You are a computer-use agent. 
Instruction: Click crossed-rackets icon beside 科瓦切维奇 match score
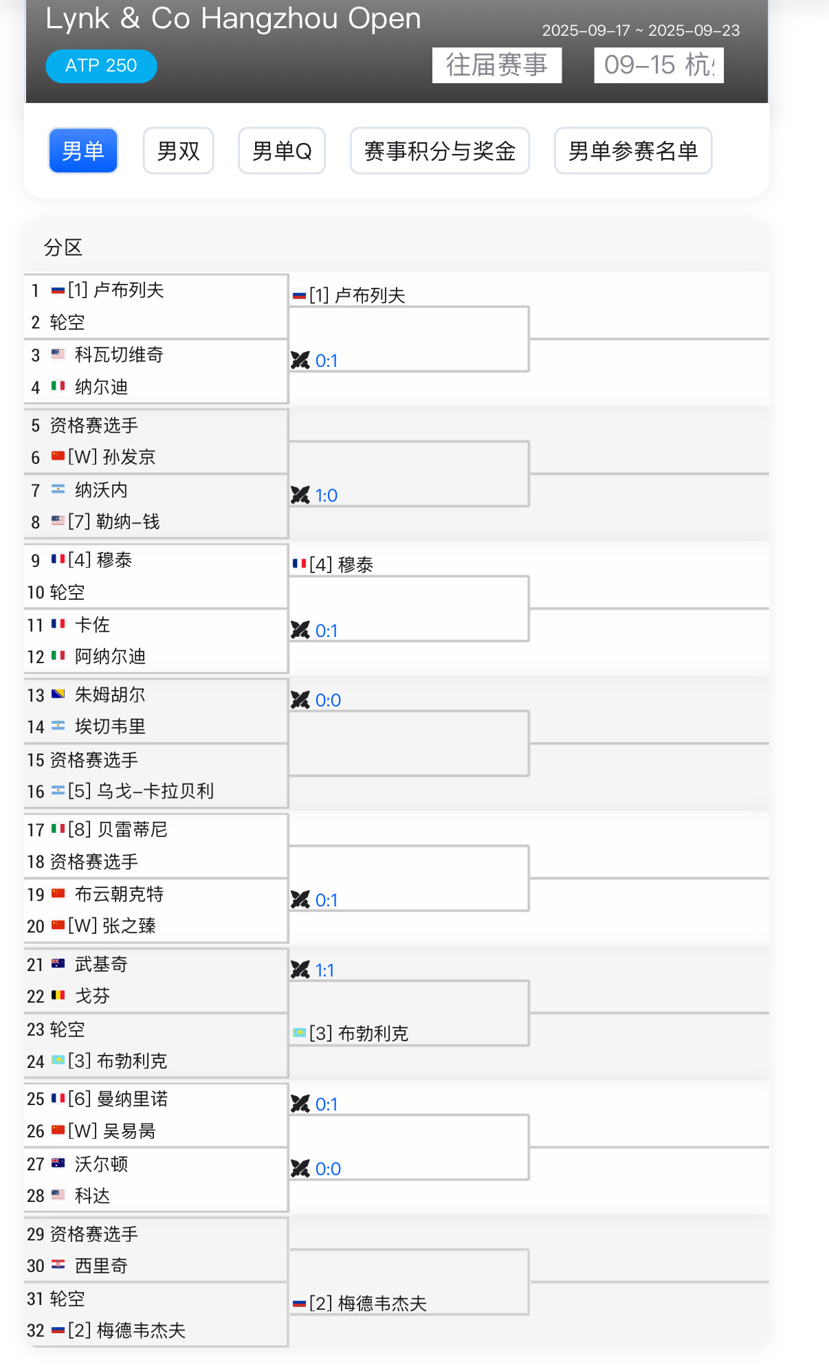tap(300, 360)
